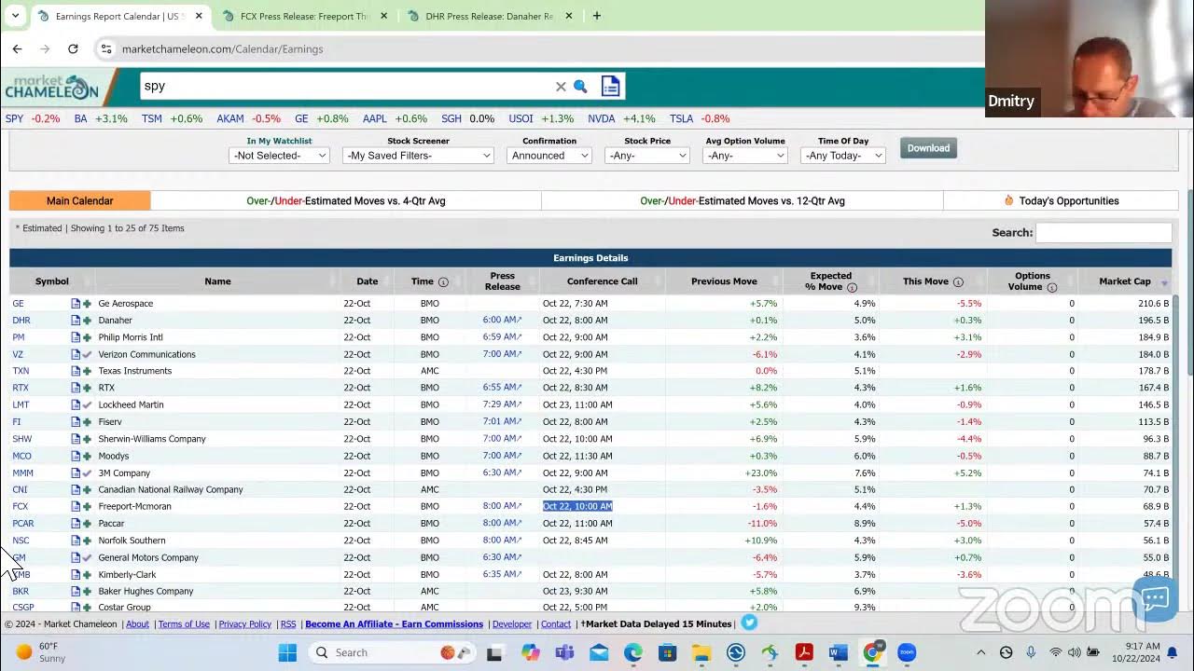Add Fiserv to watchlist with plus icon
The width and height of the screenshot is (1194, 671).
(87, 422)
